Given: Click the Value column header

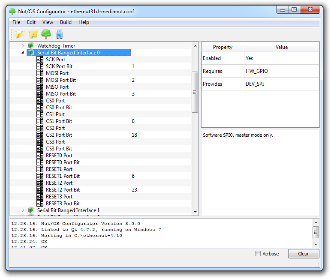Looking at the screenshot, I should (282, 47).
